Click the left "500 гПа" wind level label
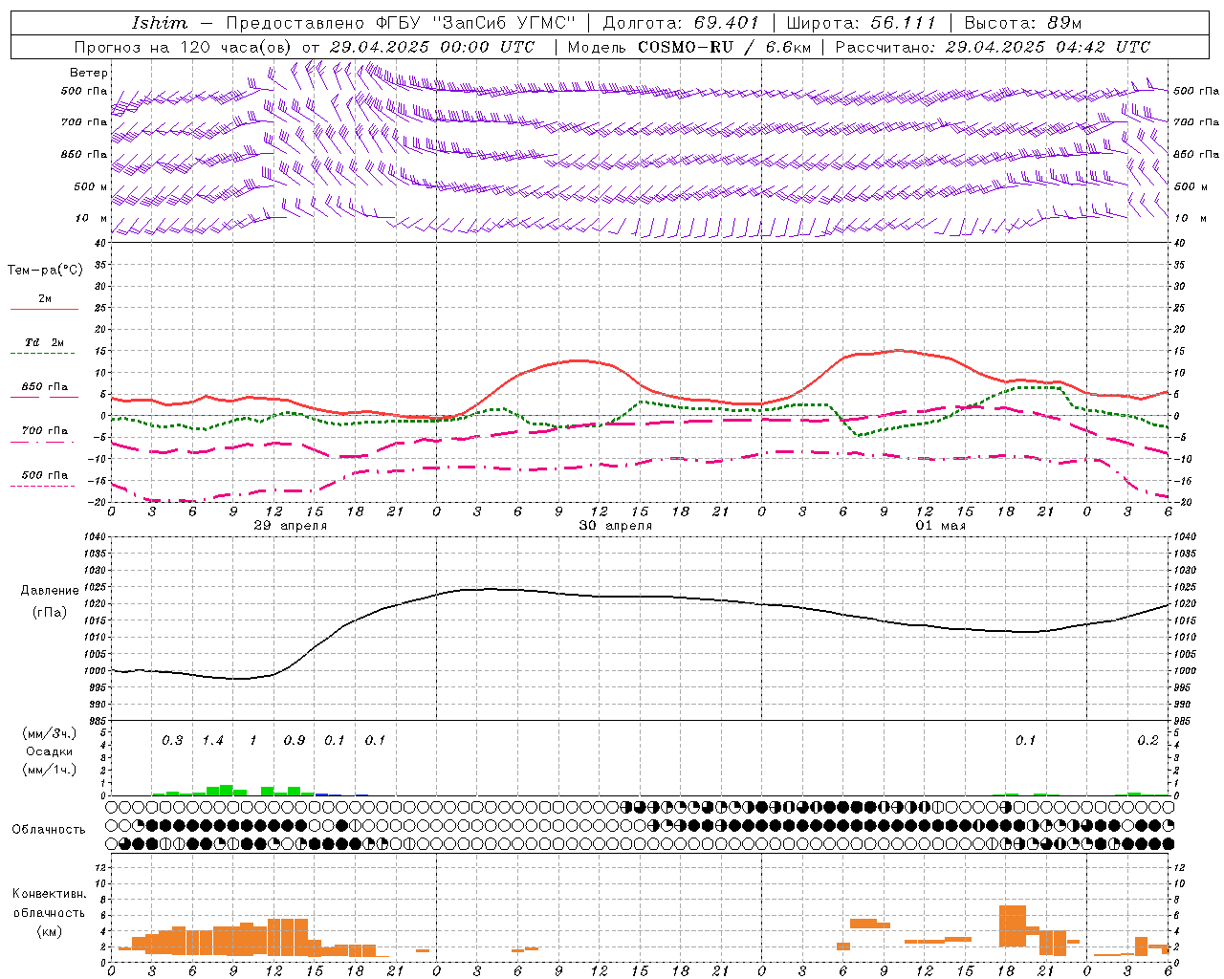 (84, 92)
